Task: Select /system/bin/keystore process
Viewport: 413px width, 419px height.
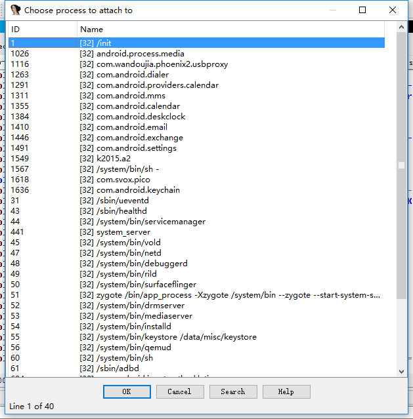Action: pos(197,337)
